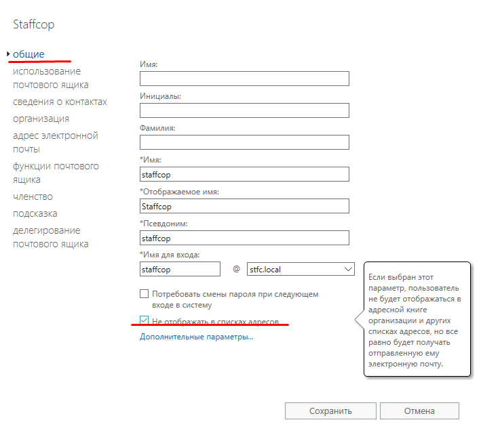Click the Отмена button
481x439 pixels.
[x=419, y=411]
